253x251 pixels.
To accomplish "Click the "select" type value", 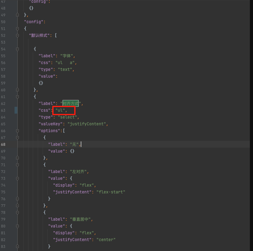I will point(68,117).
